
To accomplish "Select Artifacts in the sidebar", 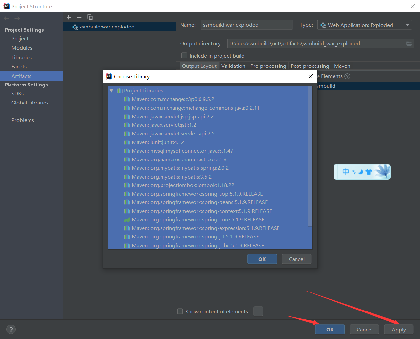I will pyautogui.click(x=31, y=76).
